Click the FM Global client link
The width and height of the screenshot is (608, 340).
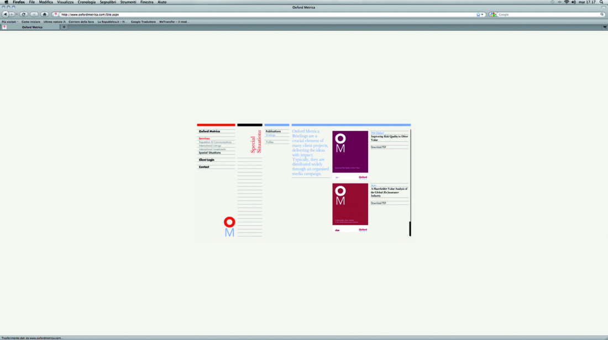(x=378, y=133)
